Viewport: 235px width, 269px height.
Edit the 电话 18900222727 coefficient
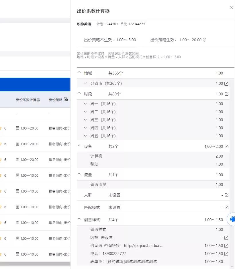click(227, 254)
